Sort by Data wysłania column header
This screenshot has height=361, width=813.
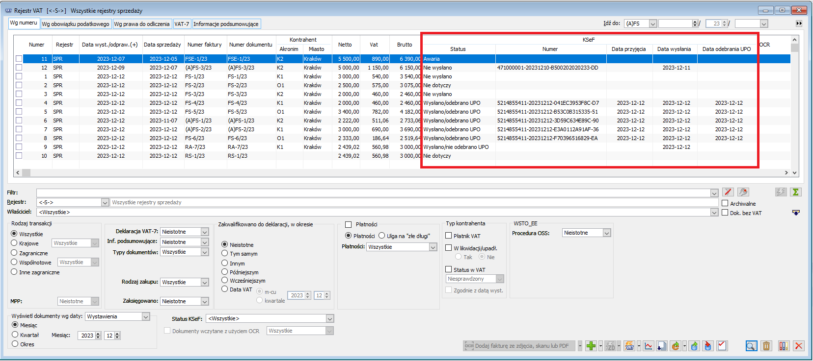pos(674,49)
